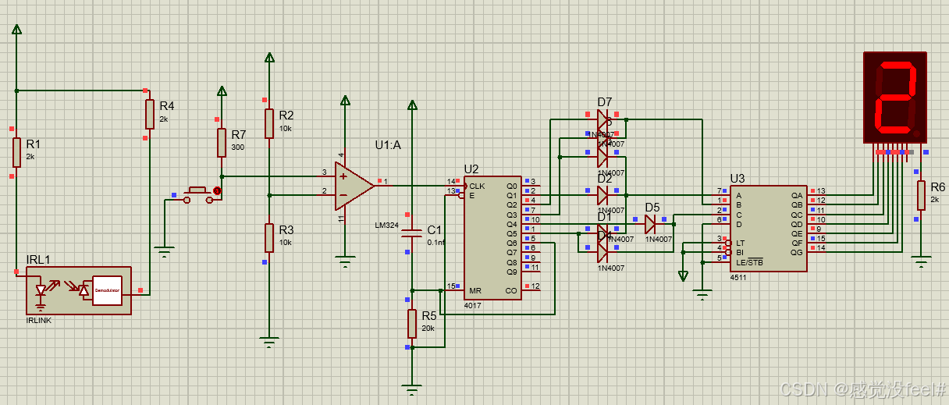
Task: Click the Demodulator block inside IRL1
Action: pyautogui.click(x=107, y=290)
